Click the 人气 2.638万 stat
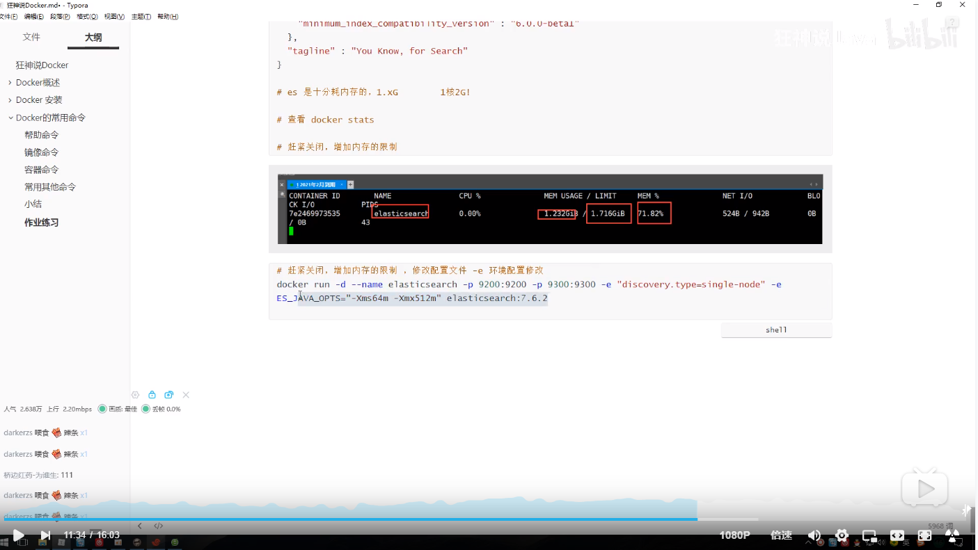Viewport: 978px width, 550px height. click(x=23, y=409)
